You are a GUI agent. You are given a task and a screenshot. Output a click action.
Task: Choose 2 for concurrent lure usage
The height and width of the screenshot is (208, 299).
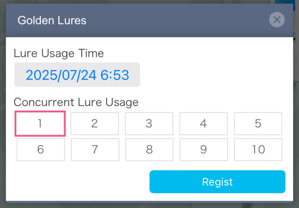[95, 123]
